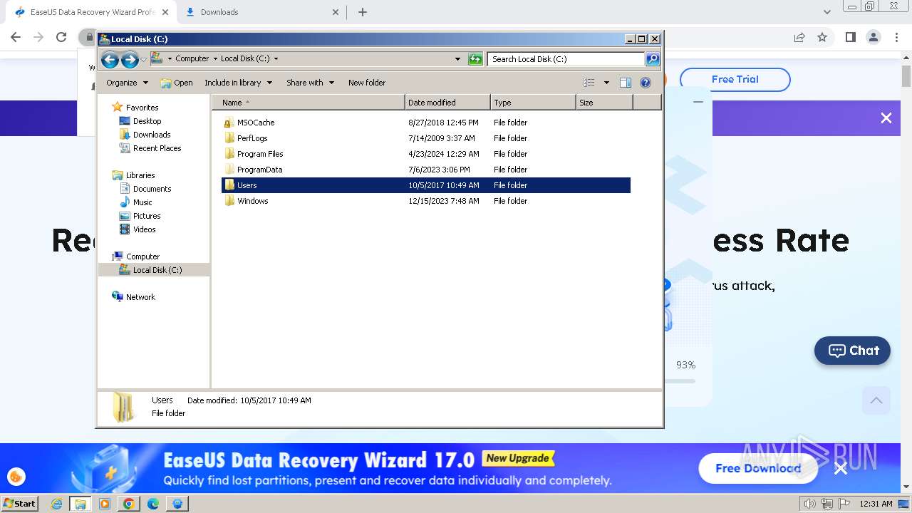Image resolution: width=912 pixels, height=513 pixels.
Task: Select the Windows folder
Action: coord(252,201)
